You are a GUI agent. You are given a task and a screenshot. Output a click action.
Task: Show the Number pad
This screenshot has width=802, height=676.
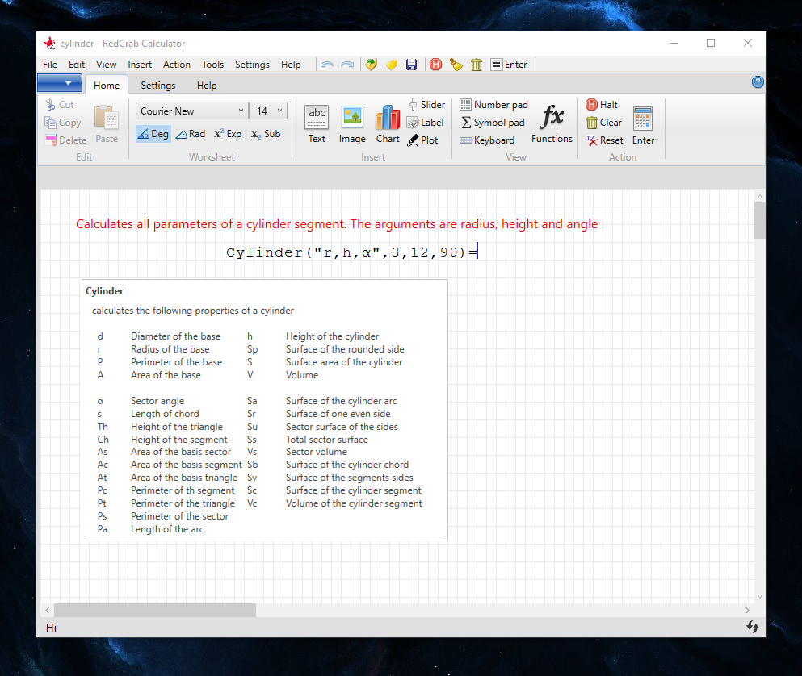[x=493, y=105]
